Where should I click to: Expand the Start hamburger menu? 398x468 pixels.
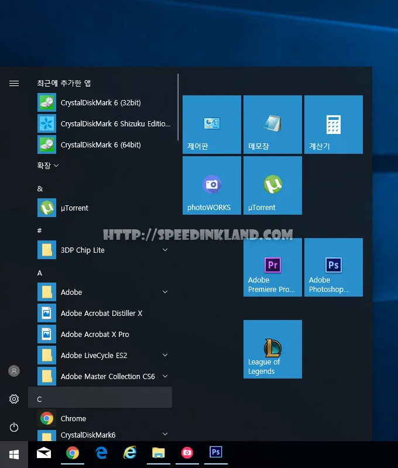[x=14, y=83]
